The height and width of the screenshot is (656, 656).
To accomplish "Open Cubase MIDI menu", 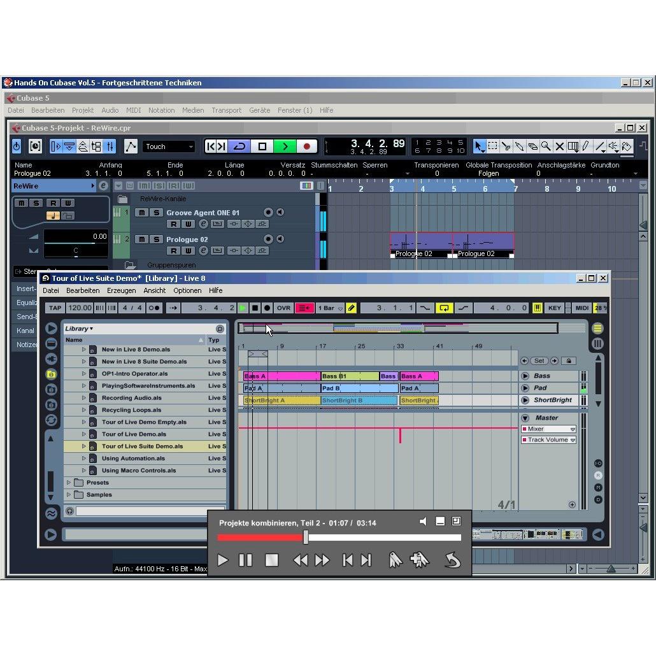I will coord(134,110).
